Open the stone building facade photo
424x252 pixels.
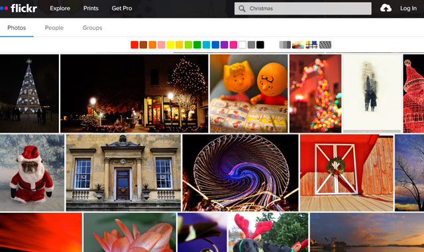coord(123,172)
